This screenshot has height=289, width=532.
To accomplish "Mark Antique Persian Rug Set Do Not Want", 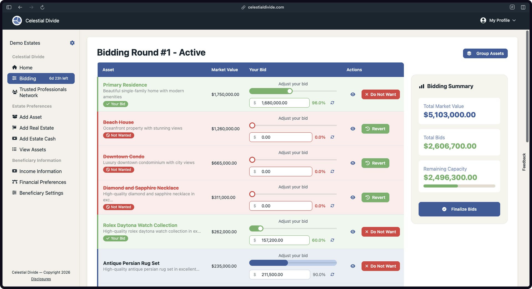I will pyautogui.click(x=381, y=266).
